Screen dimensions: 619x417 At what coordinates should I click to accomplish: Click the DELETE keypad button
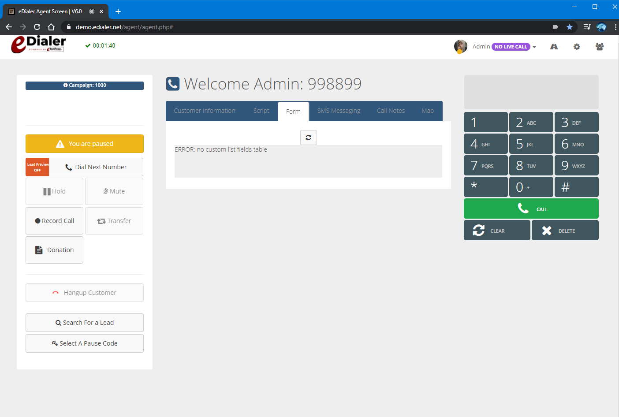coord(565,230)
